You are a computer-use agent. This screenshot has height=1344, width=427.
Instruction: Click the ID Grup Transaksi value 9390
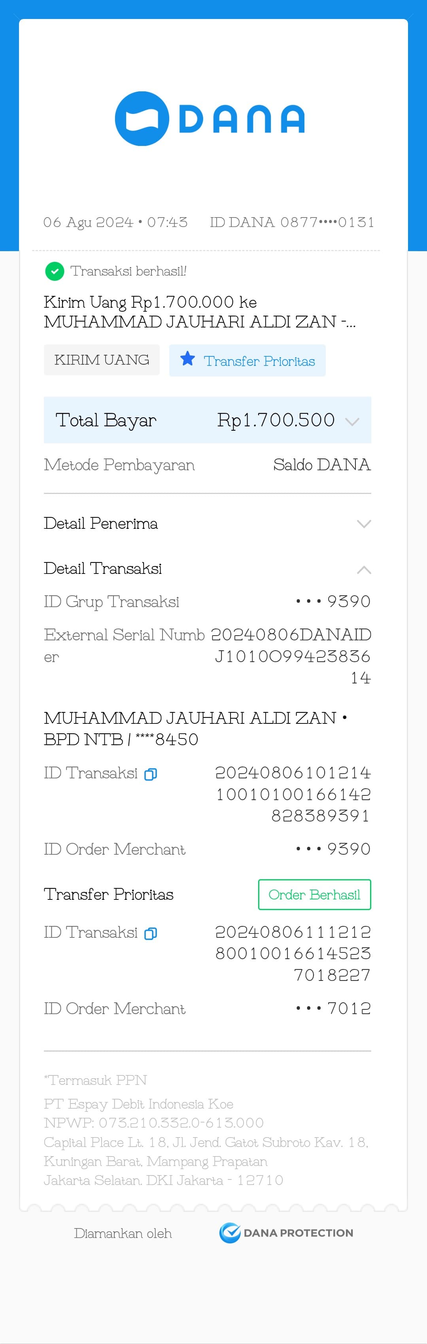[x=333, y=602]
